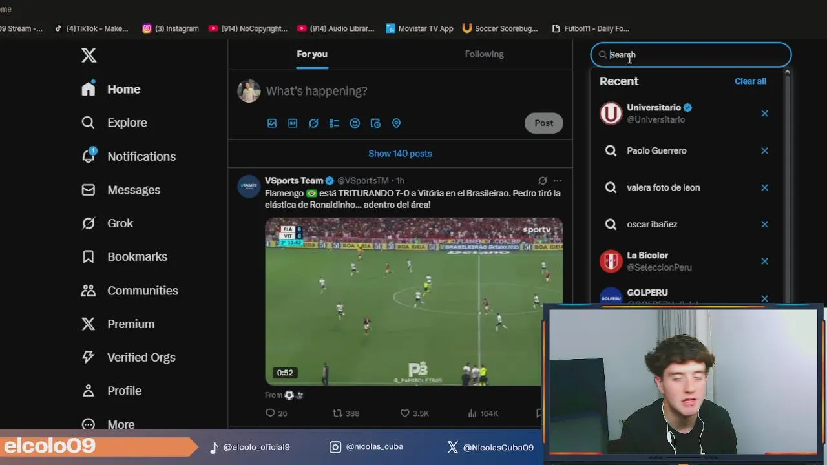The width and height of the screenshot is (827, 465).
Task: Schedule the post with calendar icon
Action: [x=375, y=123]
